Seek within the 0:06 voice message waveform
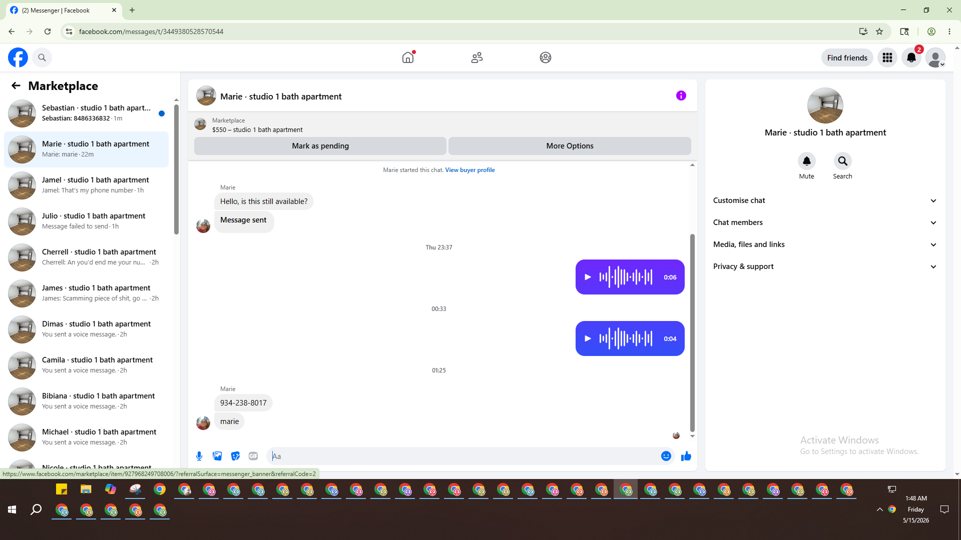Image resolution: width=961 pixels, height=540 pixels. [x=626, y=277]
